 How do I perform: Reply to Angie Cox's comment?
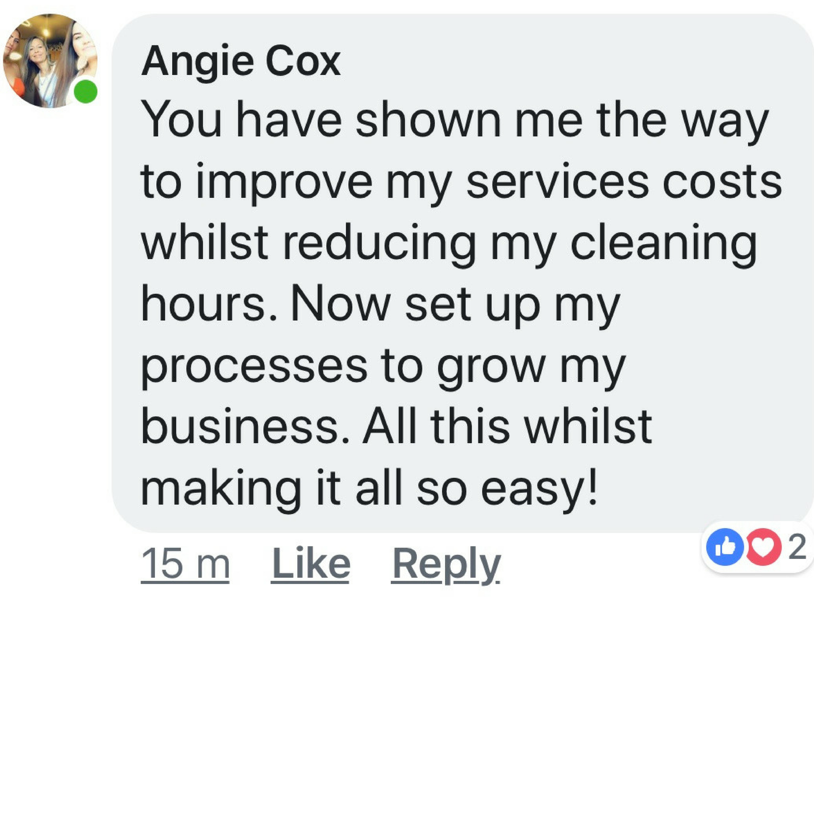click(446, 565)
